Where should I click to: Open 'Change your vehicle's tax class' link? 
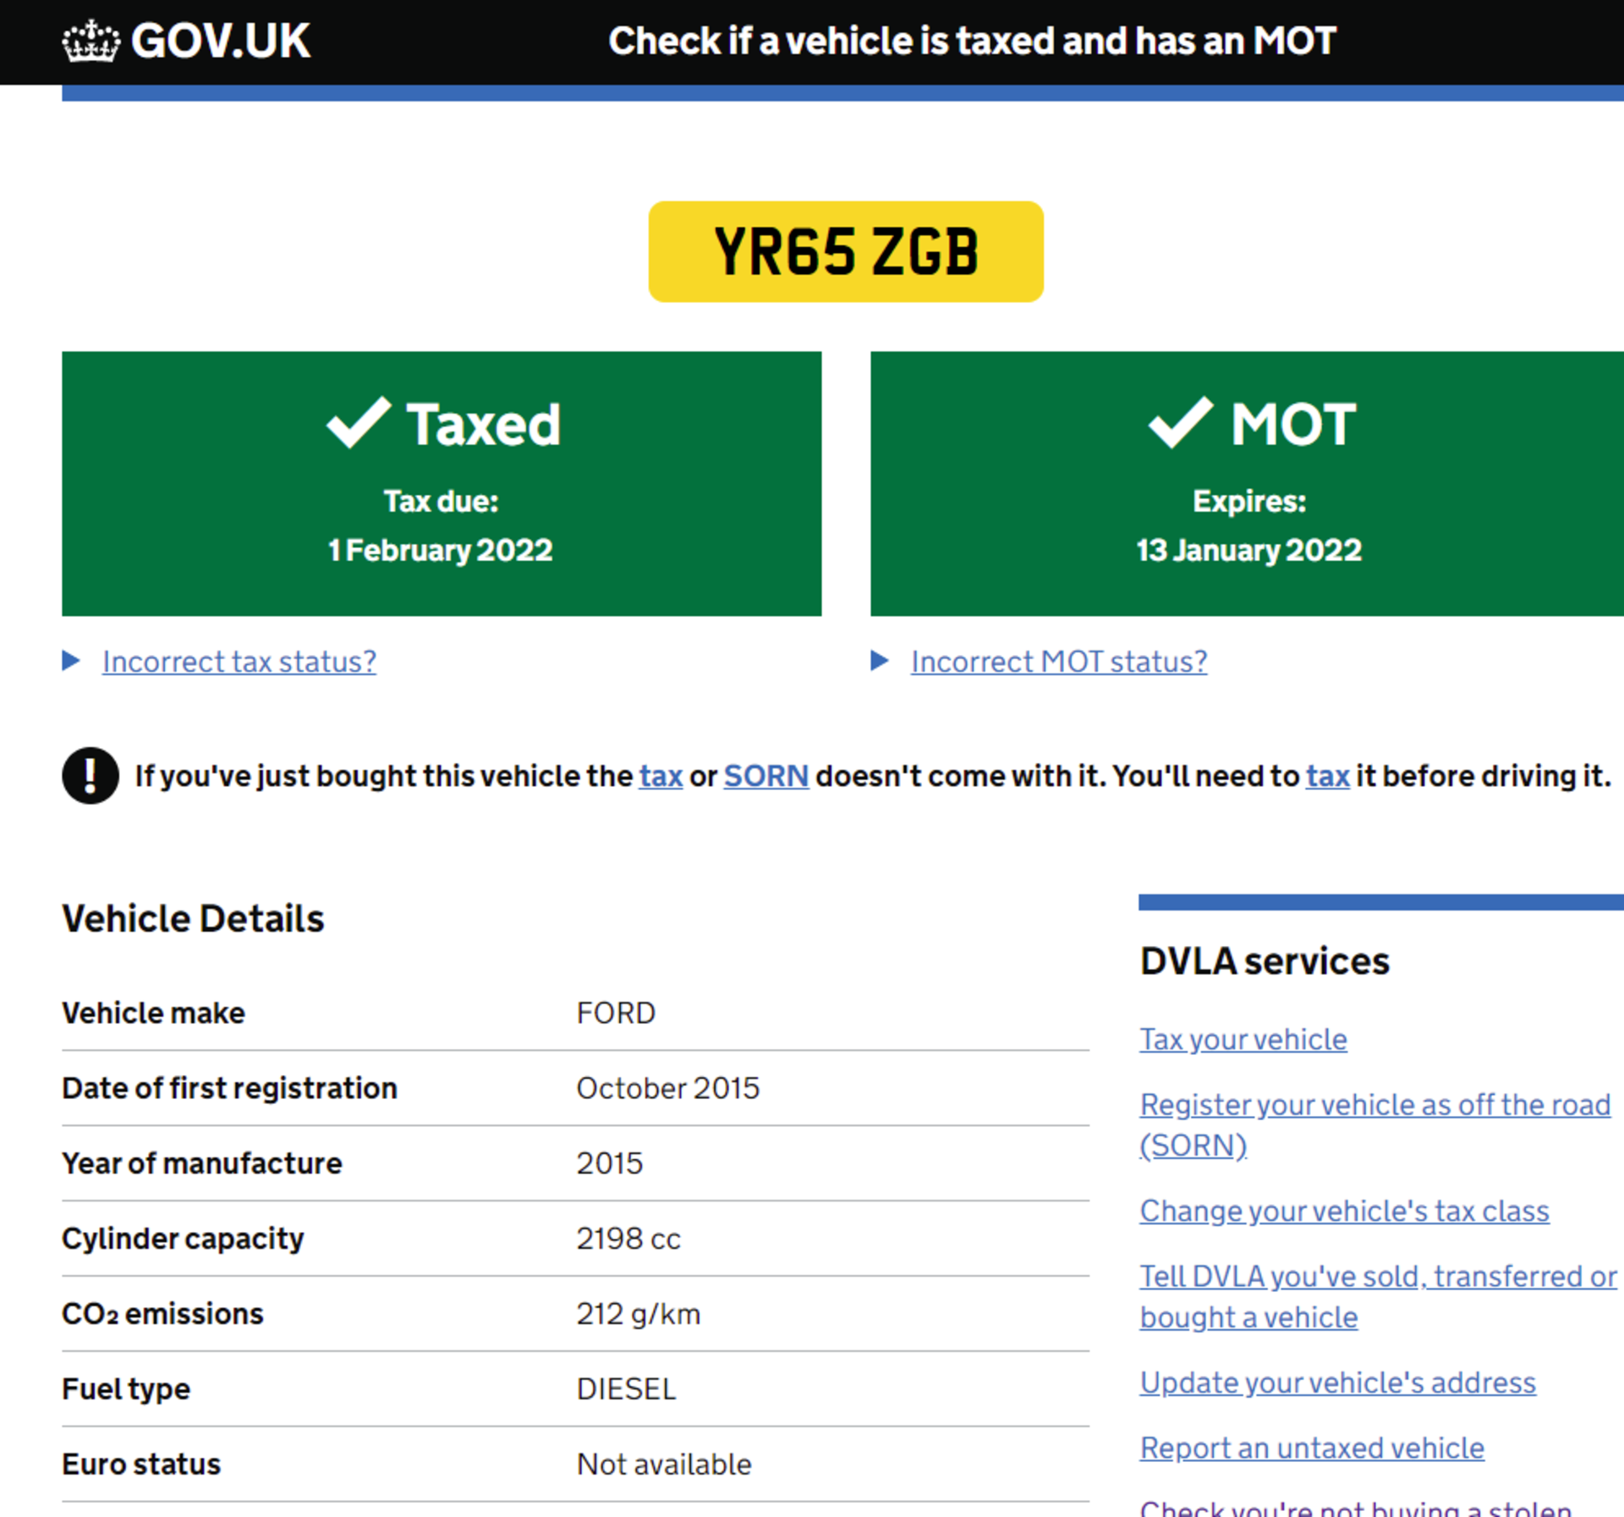pos(1345,1211)
